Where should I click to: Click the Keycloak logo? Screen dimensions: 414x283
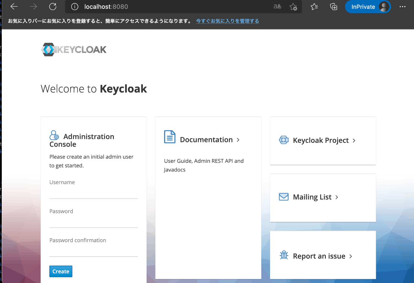click(74, 49)
